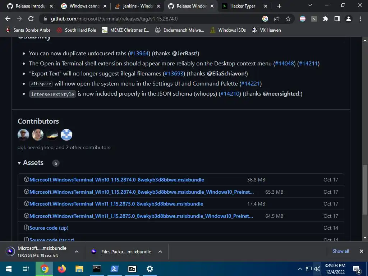Open issue #14210 link
This screenshot has height=276, width=368.
[x=230, y=94]
